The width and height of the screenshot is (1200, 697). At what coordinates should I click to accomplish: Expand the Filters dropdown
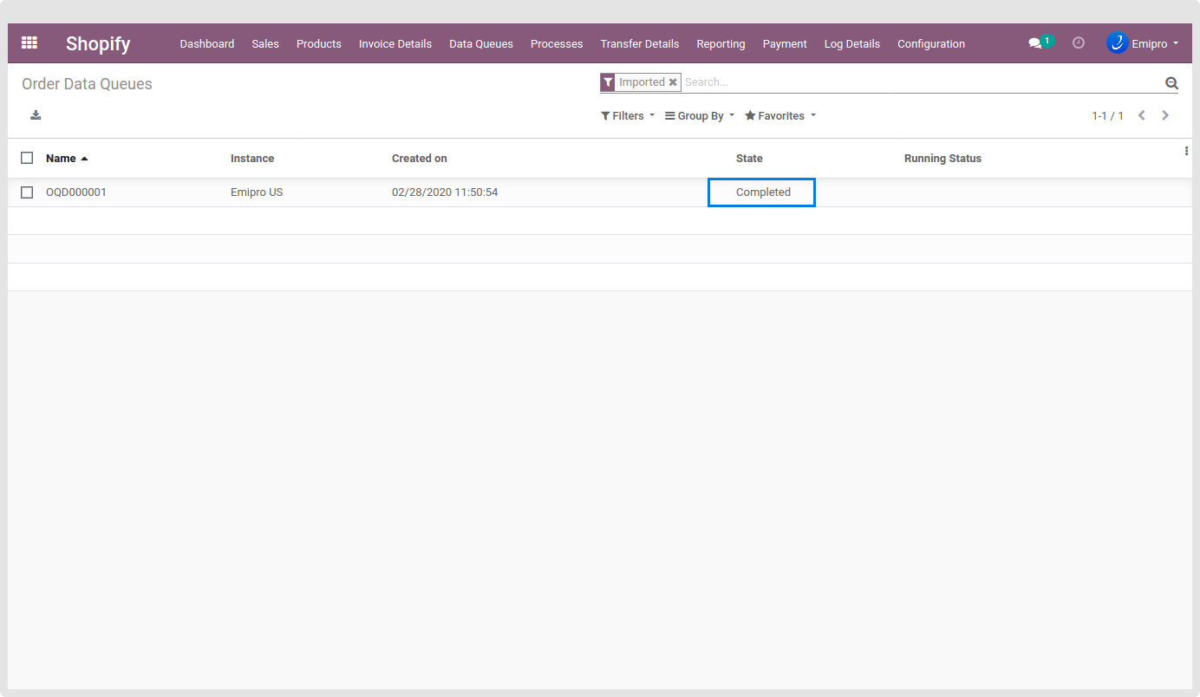pyautogui.click(x=628, y=116)
